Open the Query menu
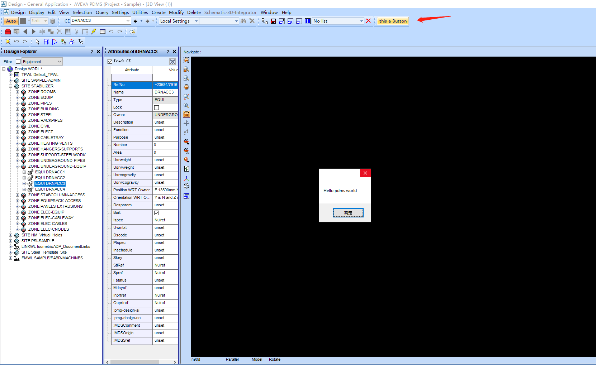 (102, 12)
